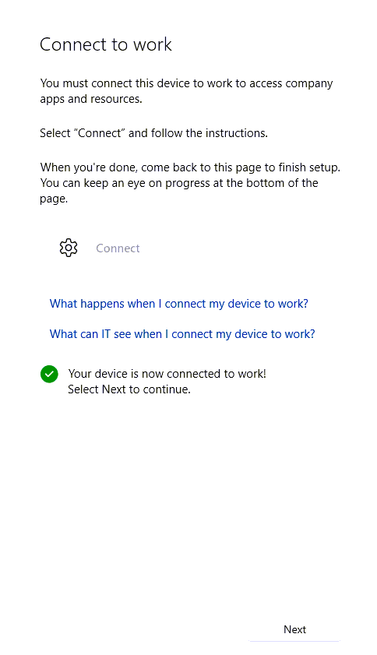Click the lone "page." text line
Screen dimensions: 377x655
54,199
